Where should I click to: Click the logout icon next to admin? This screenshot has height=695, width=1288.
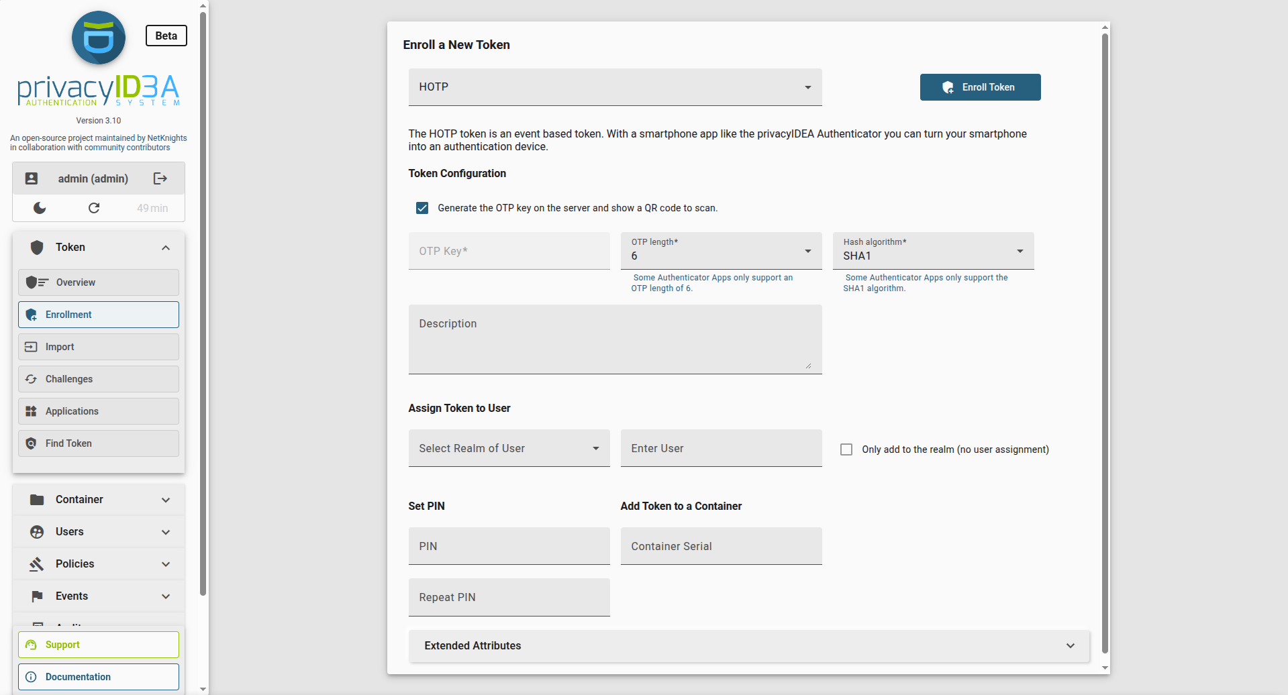pos(160,178)
